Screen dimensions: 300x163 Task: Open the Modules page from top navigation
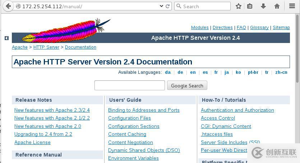click(x=200, y=28)
